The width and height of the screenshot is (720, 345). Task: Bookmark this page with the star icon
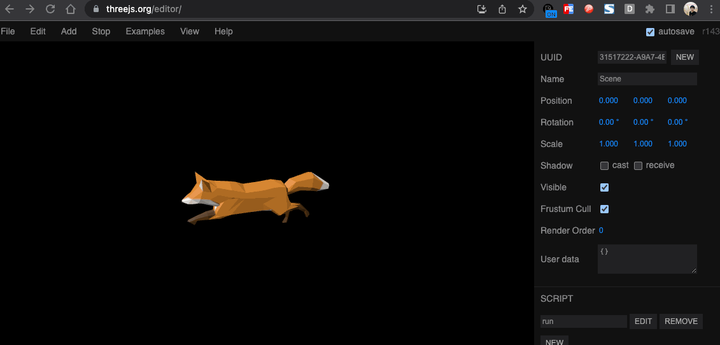click(x=523, y=9)
